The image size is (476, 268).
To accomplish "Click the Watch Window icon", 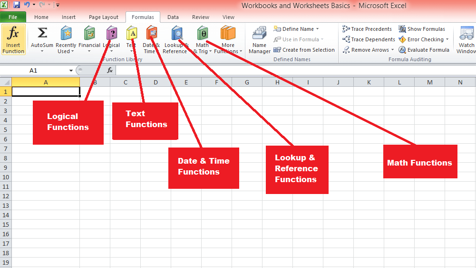I will pos(466,33).
